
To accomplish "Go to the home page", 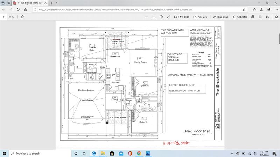I will [26, 10].
